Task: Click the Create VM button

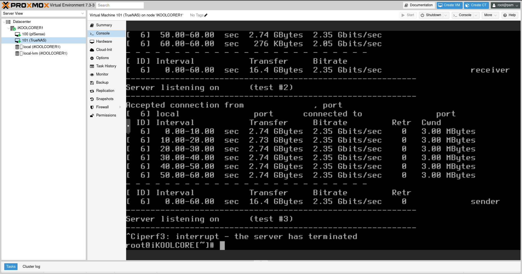Action: [449, 5]
